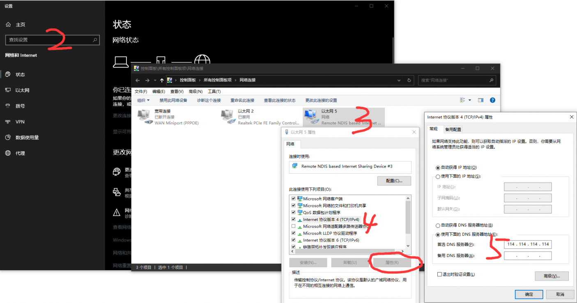Open 代理 in the Settings sidebar
Screen dimensions: 577x303
click(x=20, y=153)
